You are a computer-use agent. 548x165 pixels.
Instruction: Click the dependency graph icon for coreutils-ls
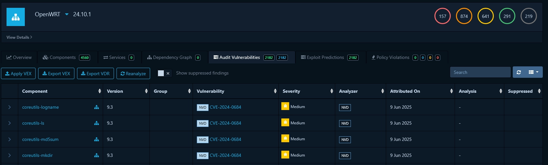[x=96, y=123]
